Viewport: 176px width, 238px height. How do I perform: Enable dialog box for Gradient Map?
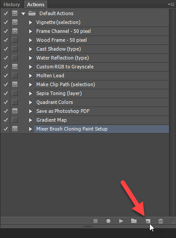coord(15,120)
